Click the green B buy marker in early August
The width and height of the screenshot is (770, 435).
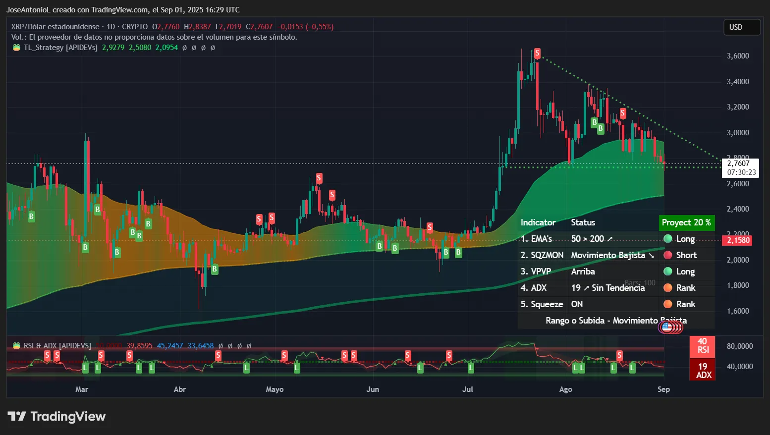pyautogui.click(x=594, y=122)
